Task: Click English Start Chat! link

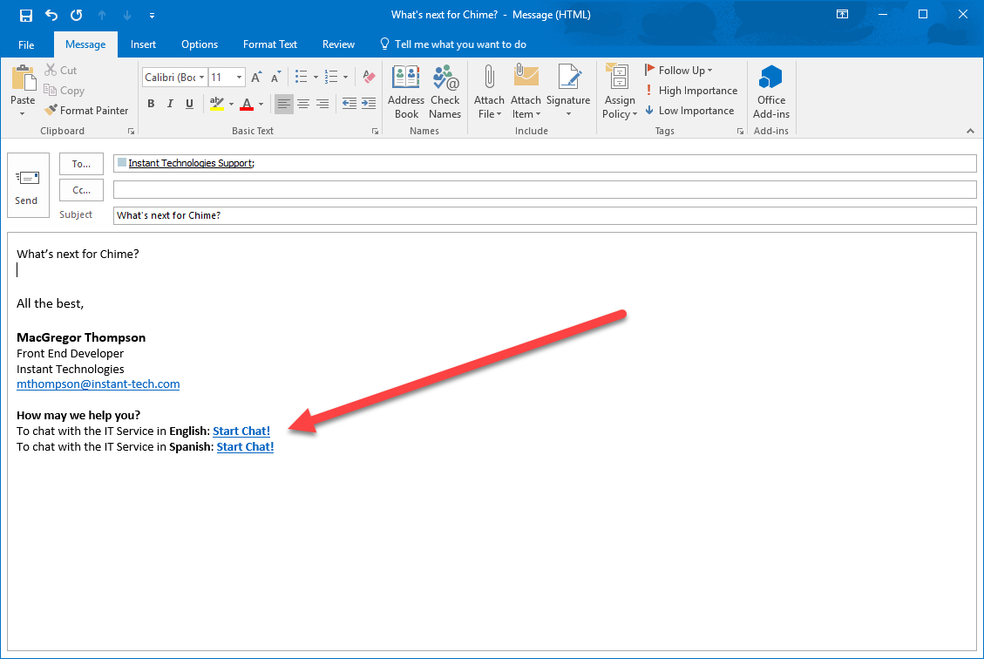Action: 241,431
